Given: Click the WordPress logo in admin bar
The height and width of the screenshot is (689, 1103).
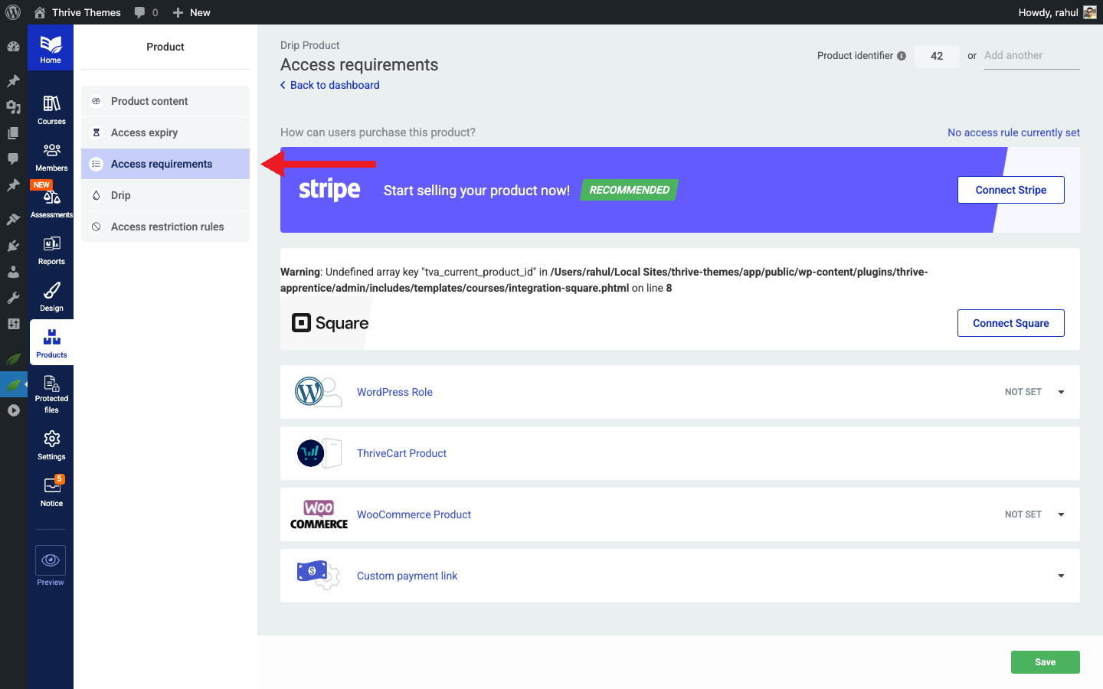Looking at the screenshot, I should click(x=12, y=12).
